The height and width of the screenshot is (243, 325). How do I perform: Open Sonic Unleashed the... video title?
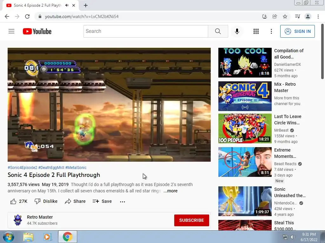click(x=290, y=192)
